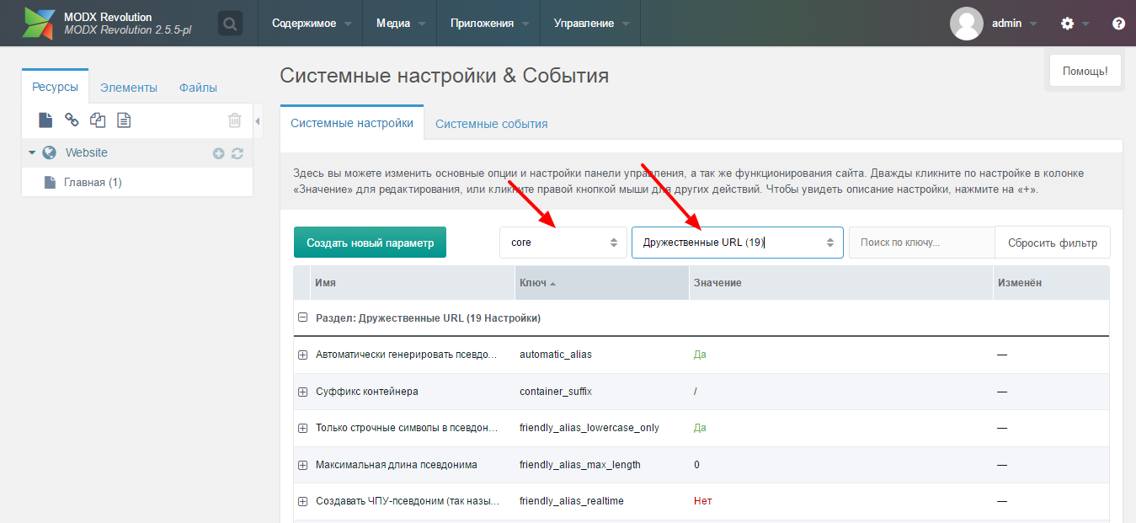The height and width of the screenshot is (523, 1136).
Task: Switch to the Файлы tab
Action: (x=198, y=88)
